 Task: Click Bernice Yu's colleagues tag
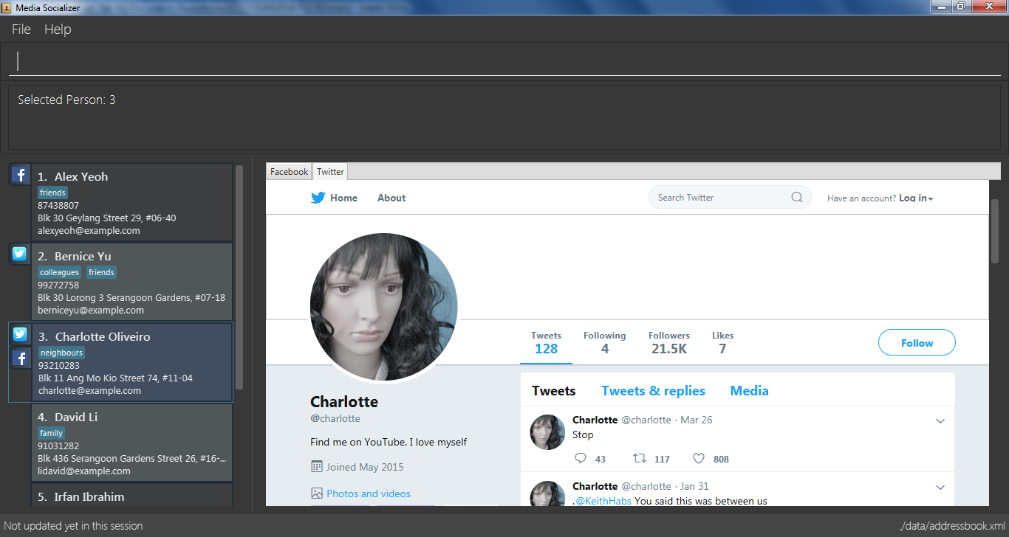pos(59,272)
